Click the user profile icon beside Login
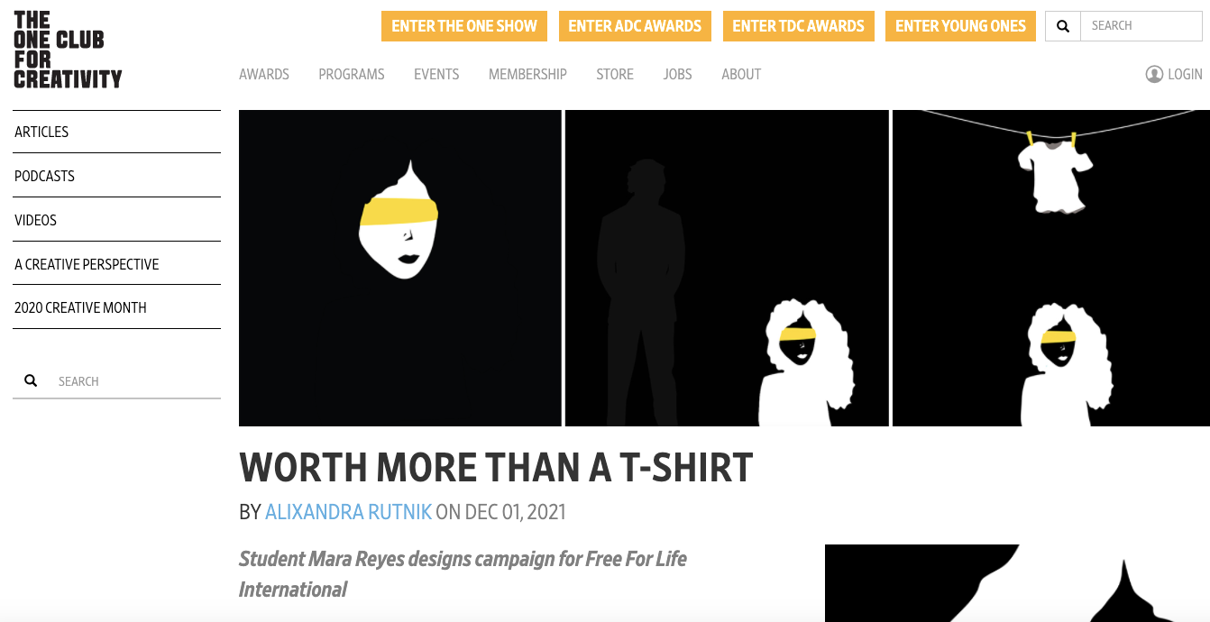Image resolution: width=1210 pixels, height=622 pixels. [1154, 74]
